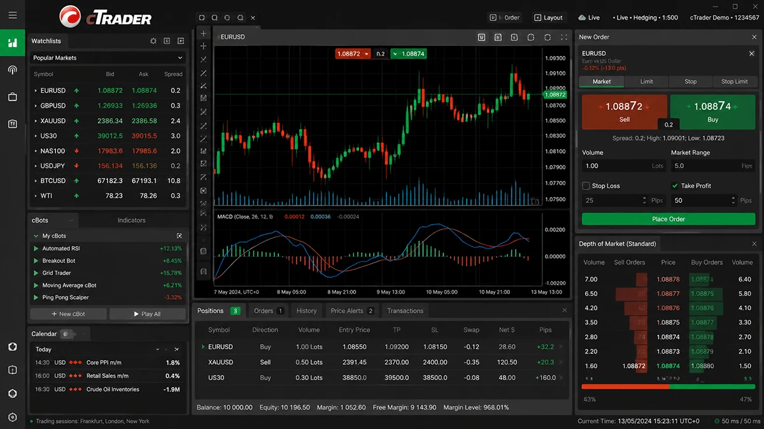The width and height of the screenshot is (764, 429).
Task: Select the US30 position row
Action: [382, 378]
